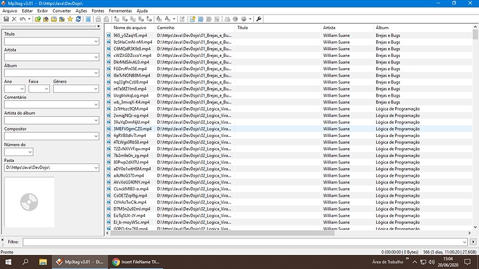Click the web tag sources globe icon
This screenshot has width=479, height=269.
tap(244, 19)
